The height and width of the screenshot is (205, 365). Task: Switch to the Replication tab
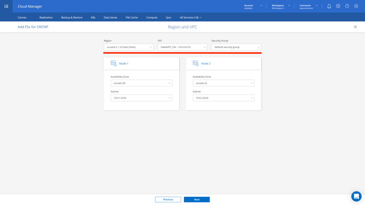pos(46,18)
